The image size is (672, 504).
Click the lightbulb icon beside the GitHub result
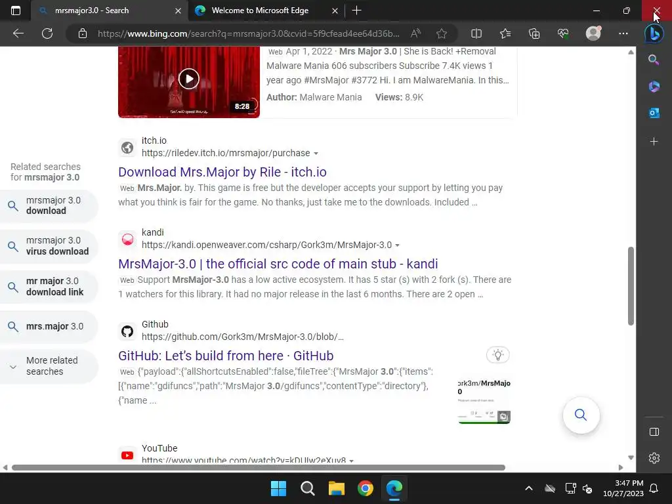pyautogui.click(x=497, y=355)
